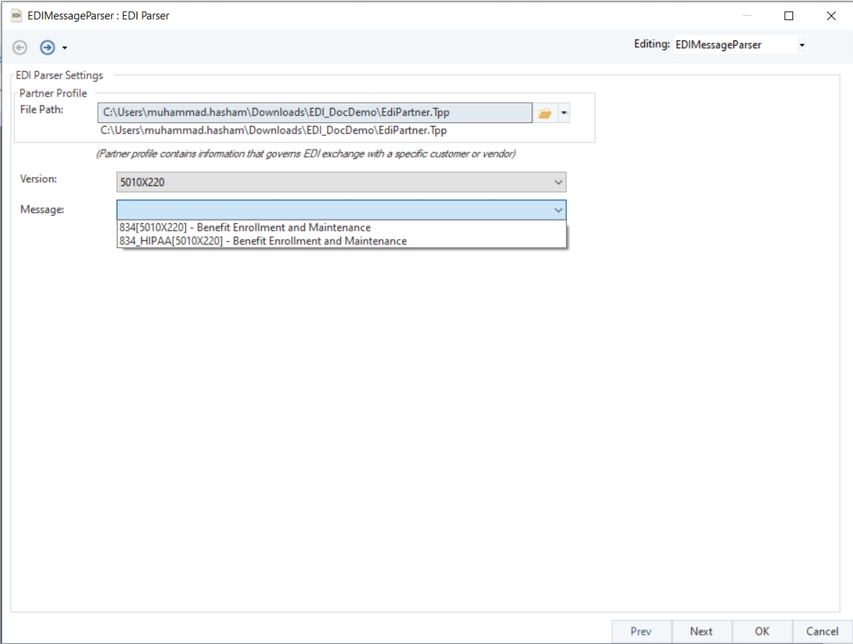Minimize the EDI Parser window
The image size is (853, 644).
[x=747, y=16]
